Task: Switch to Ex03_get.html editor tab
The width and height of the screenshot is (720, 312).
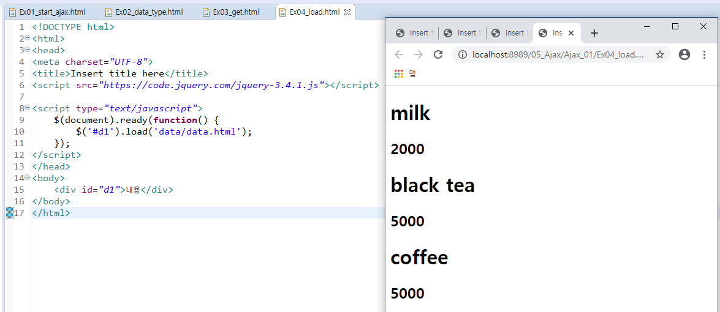Action: [x=231, y=12]
